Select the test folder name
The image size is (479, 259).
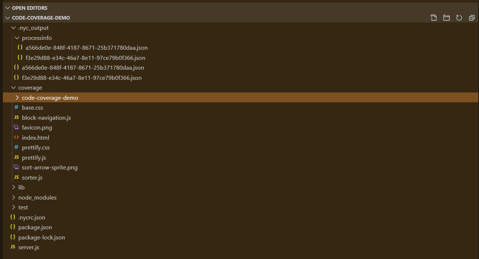coord(23,207)
